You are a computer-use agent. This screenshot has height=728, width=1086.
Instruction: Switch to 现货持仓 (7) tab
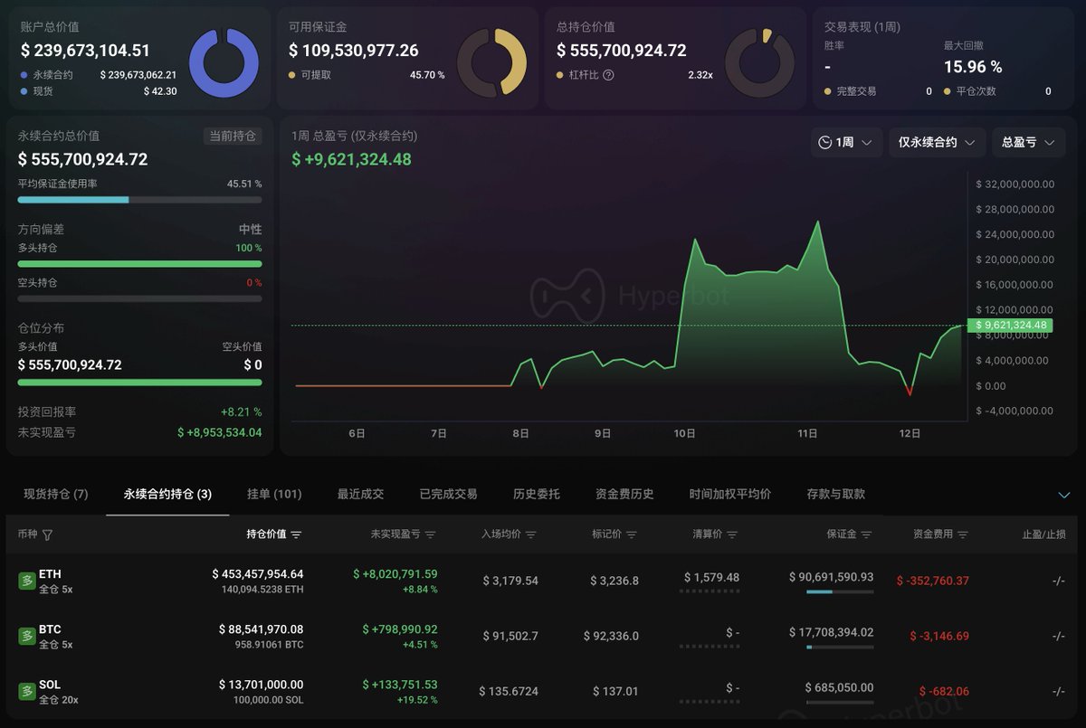click(x=56, y=494)
